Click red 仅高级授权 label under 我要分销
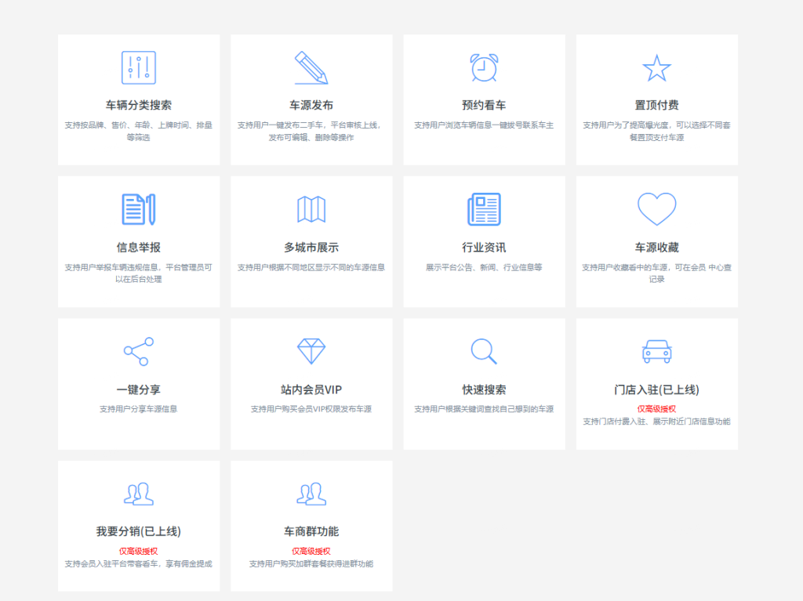This screenshot has height=601, width=803. 139,551
